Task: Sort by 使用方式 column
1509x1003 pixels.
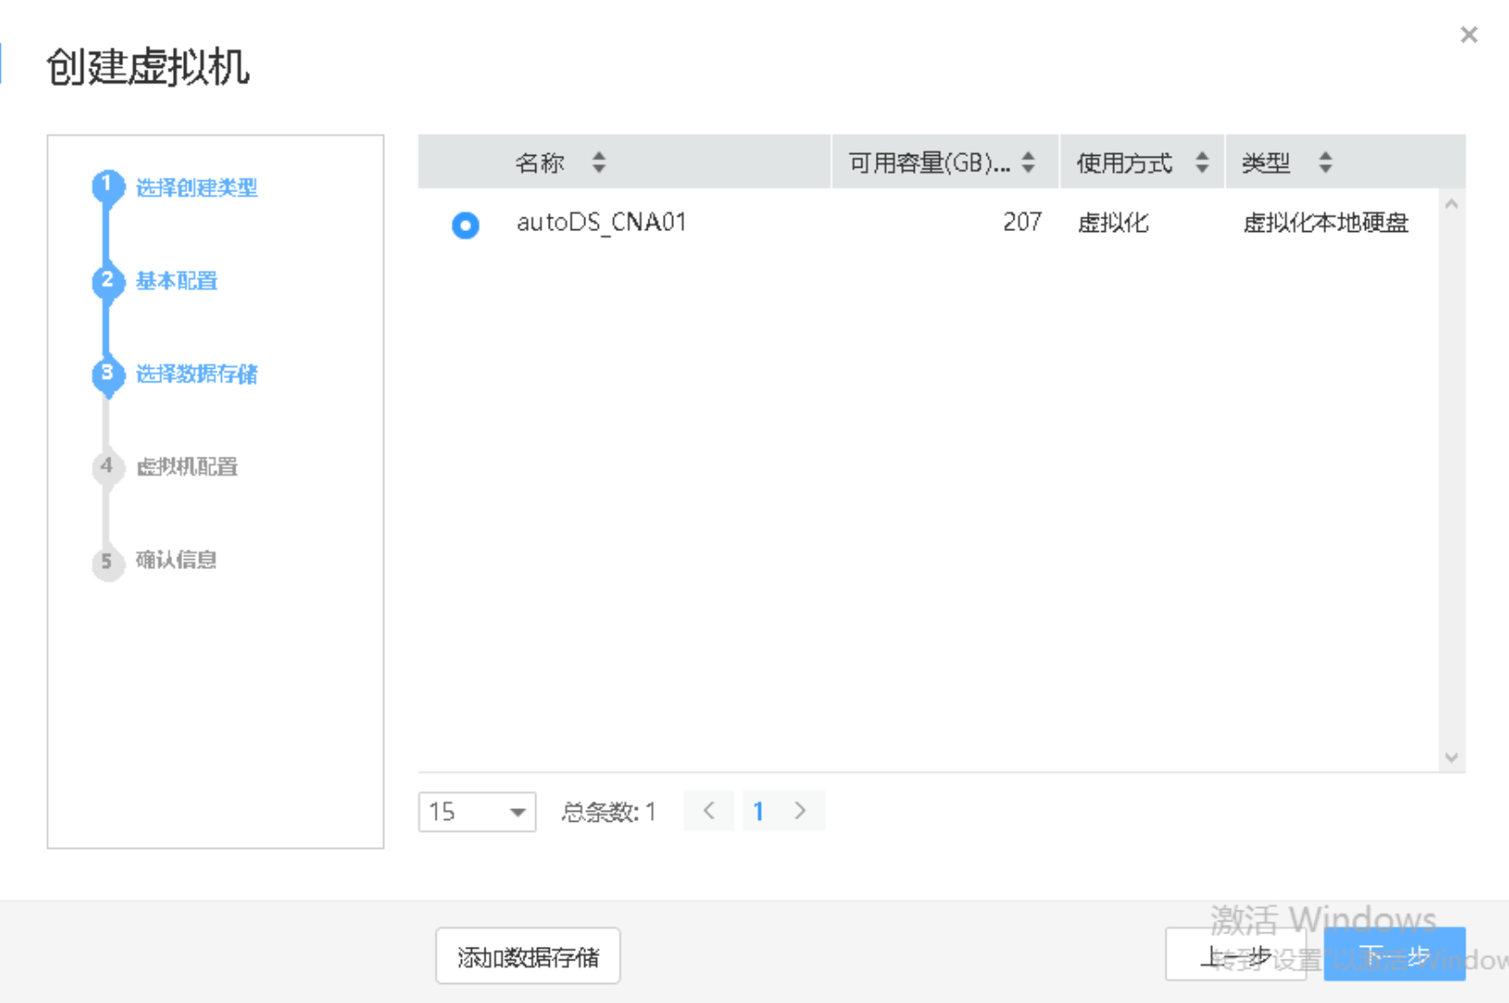Action: coord(1202,162)
